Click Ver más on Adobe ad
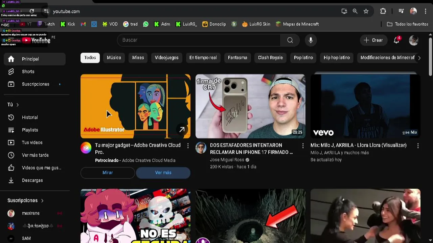The height and width of the screenshot is (243, 433). tap(163, 173)
